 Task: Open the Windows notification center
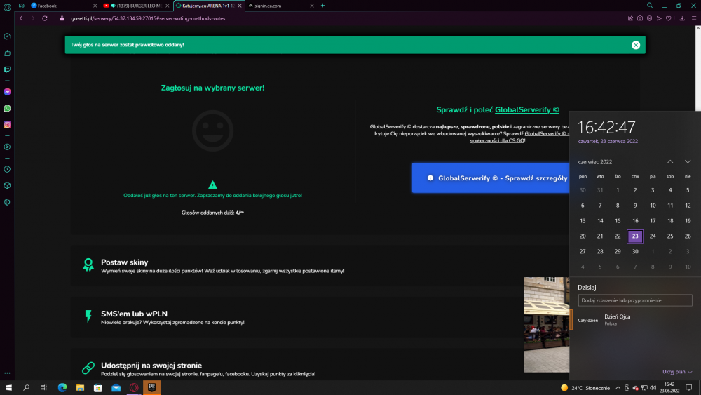point(689,388)
